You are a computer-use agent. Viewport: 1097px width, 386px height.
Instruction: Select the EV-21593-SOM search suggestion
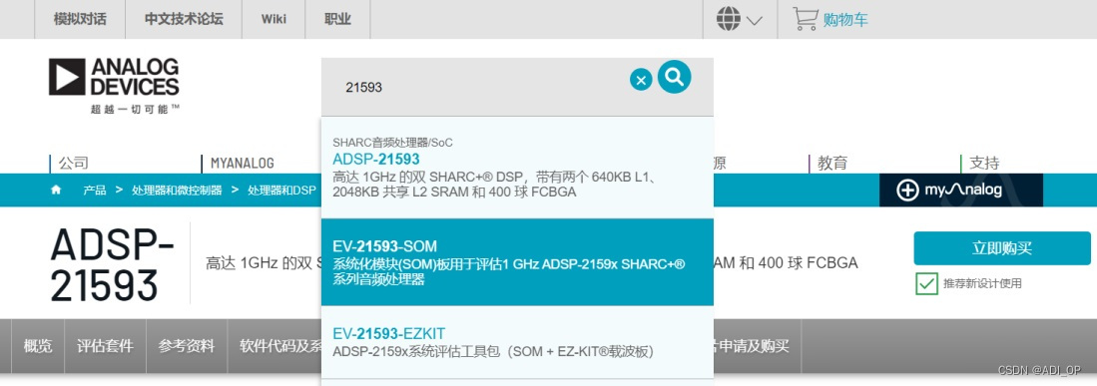point(517,261)
